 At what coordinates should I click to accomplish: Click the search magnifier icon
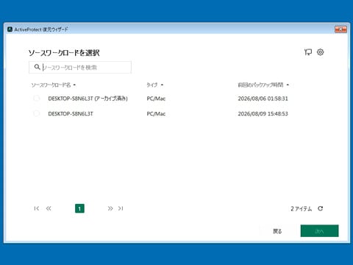[37, 67]
